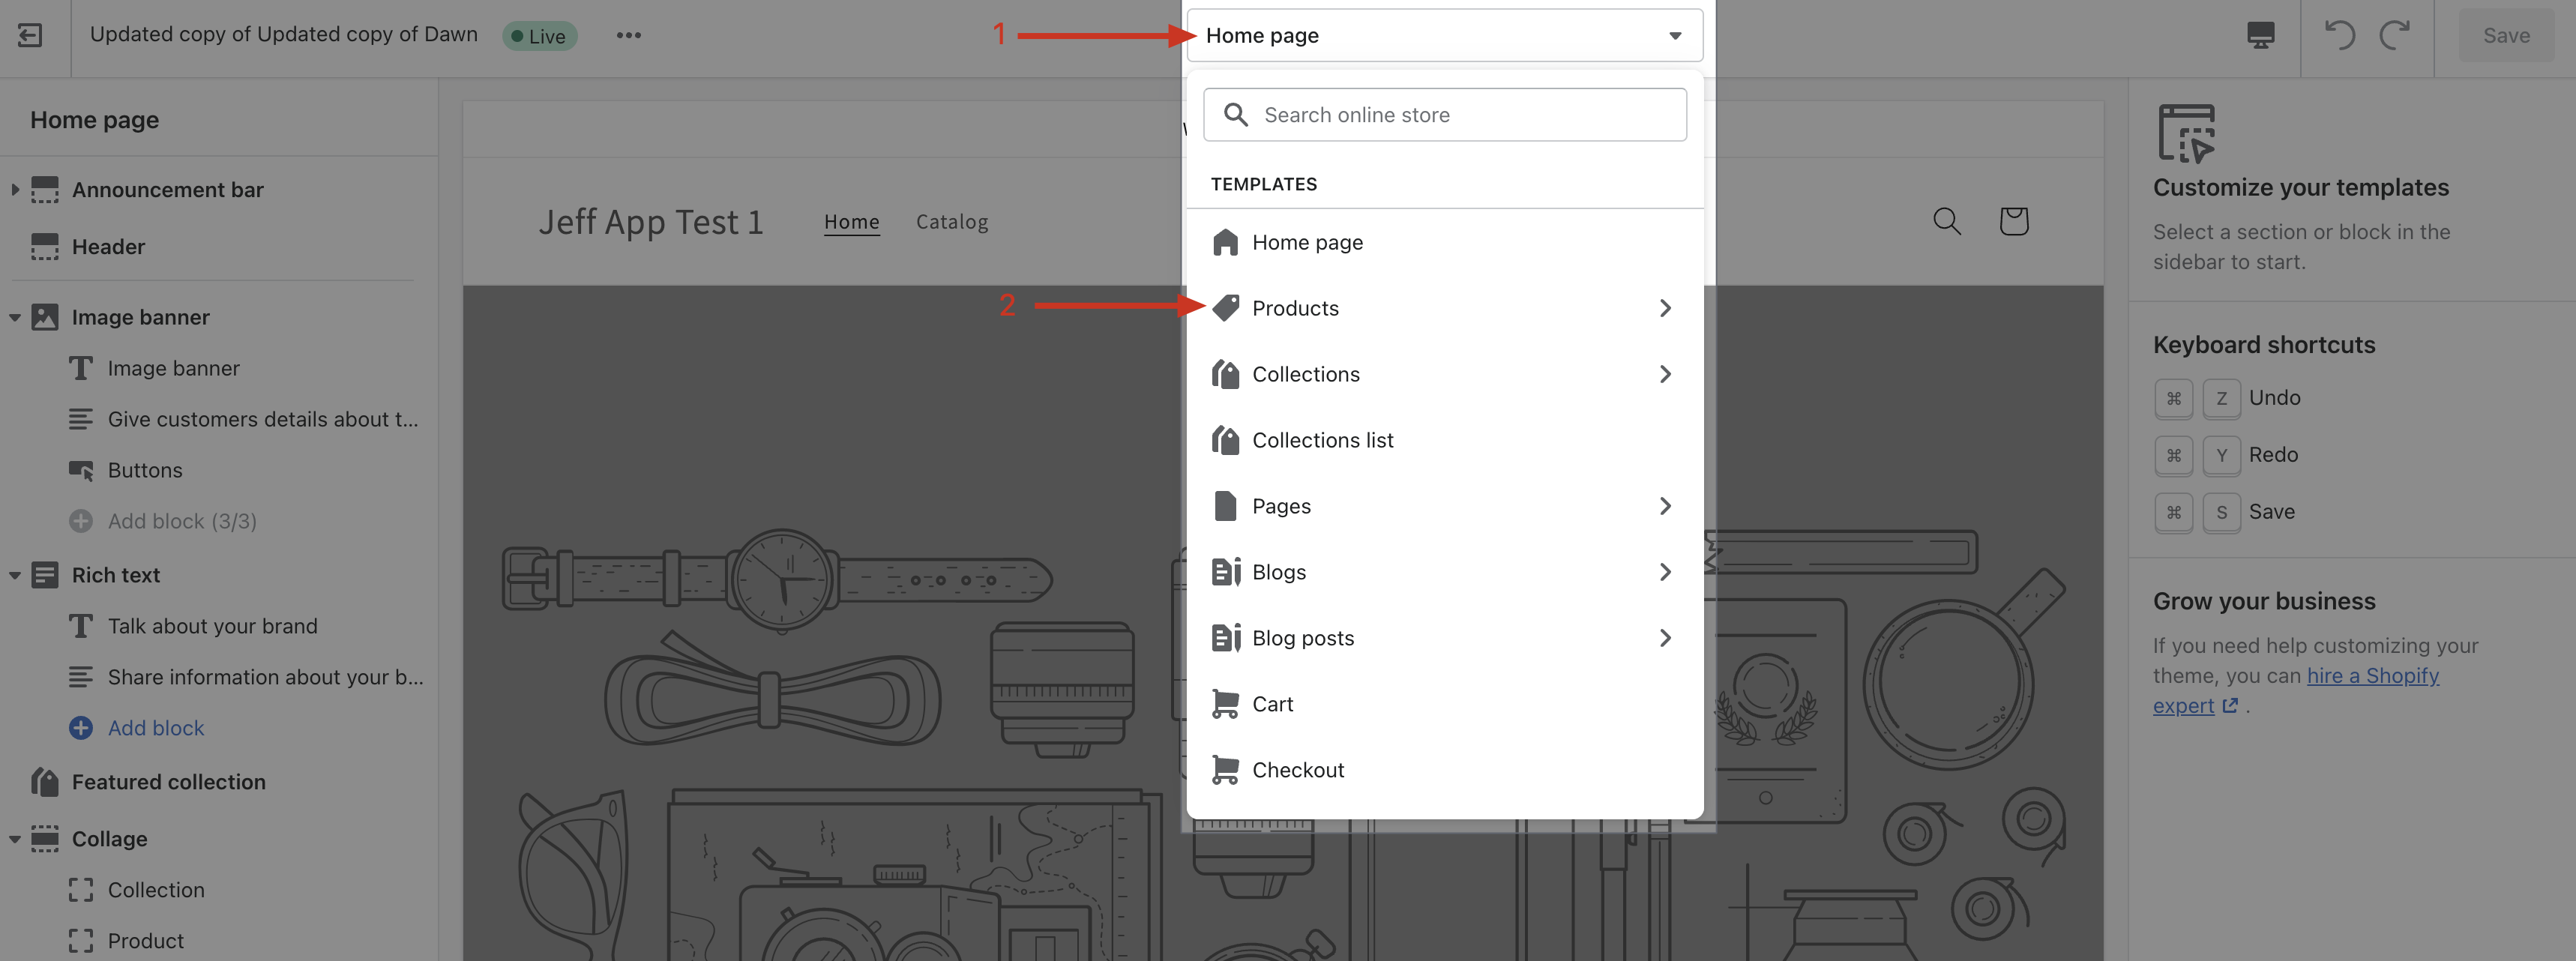This screenshot has width=2576, height=961.
Task: Click the exit editor icon at top left
Action: pyautogui.click(x=30, y=36)
